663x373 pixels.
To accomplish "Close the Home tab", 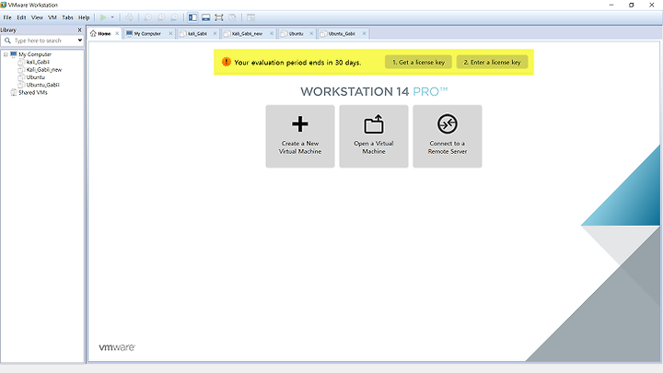I will [117, 33].
